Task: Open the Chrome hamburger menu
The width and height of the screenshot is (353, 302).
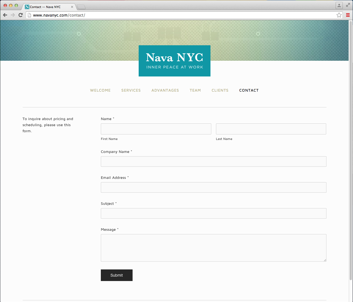Action: pos(348,15)
